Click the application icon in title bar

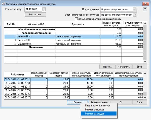[x=3, y=3]
